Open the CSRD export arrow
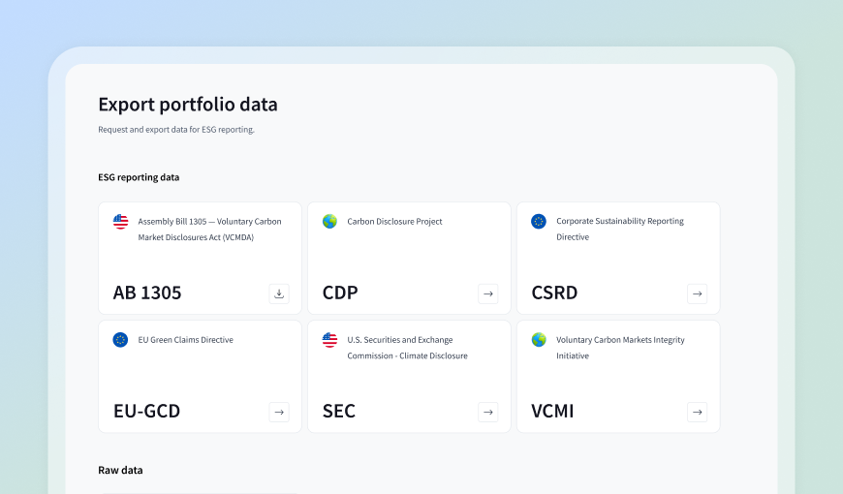Screen dimensions: 843x494 (698, 293)
